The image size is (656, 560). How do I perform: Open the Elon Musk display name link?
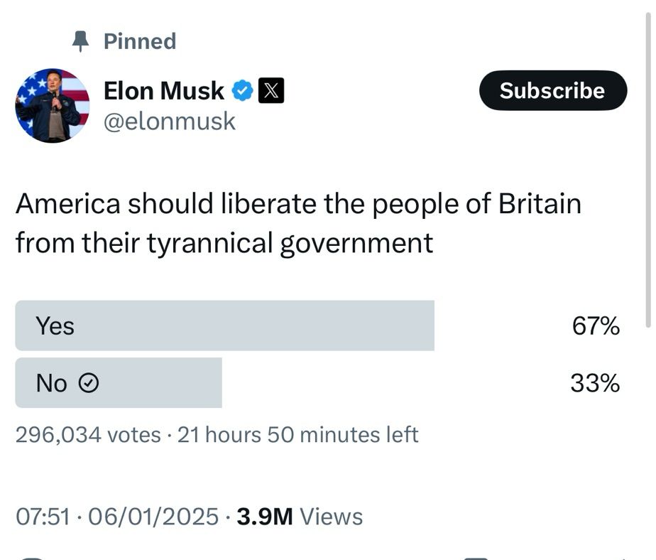tap(164, 91)
